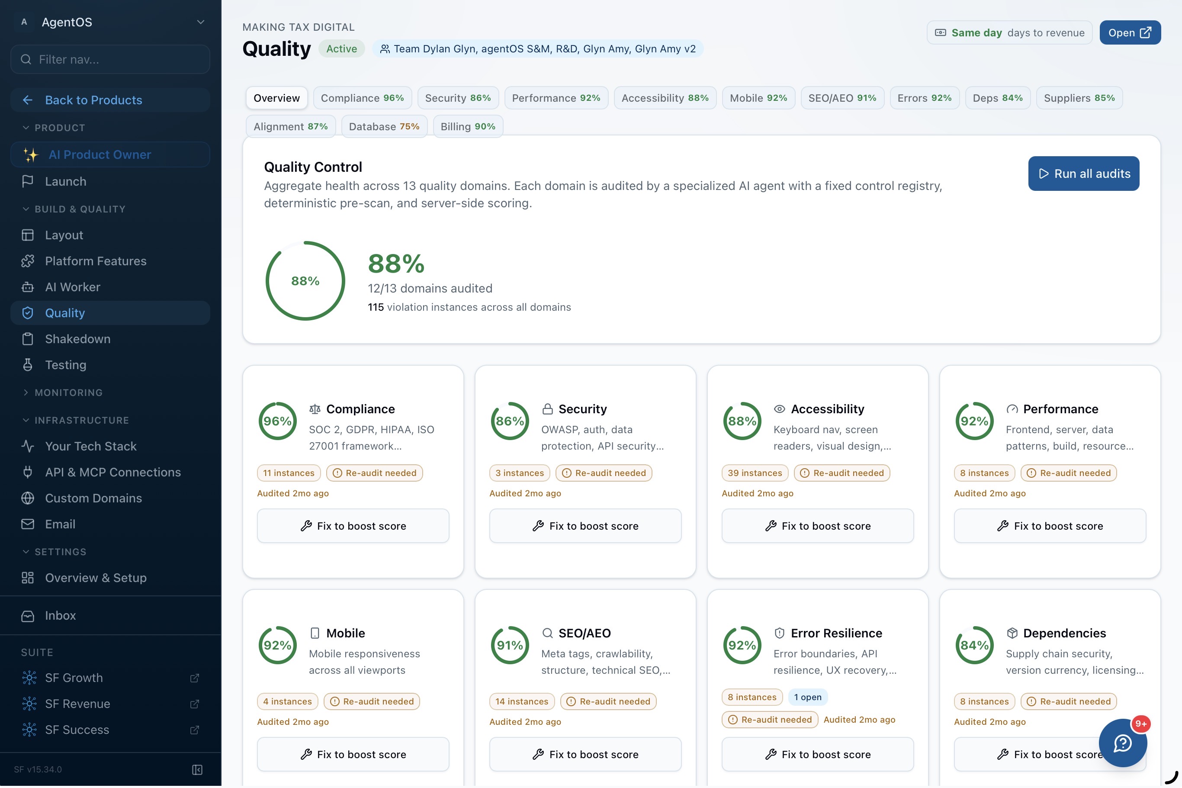Open the Suppliers 85% tab

click(1079, 98)
